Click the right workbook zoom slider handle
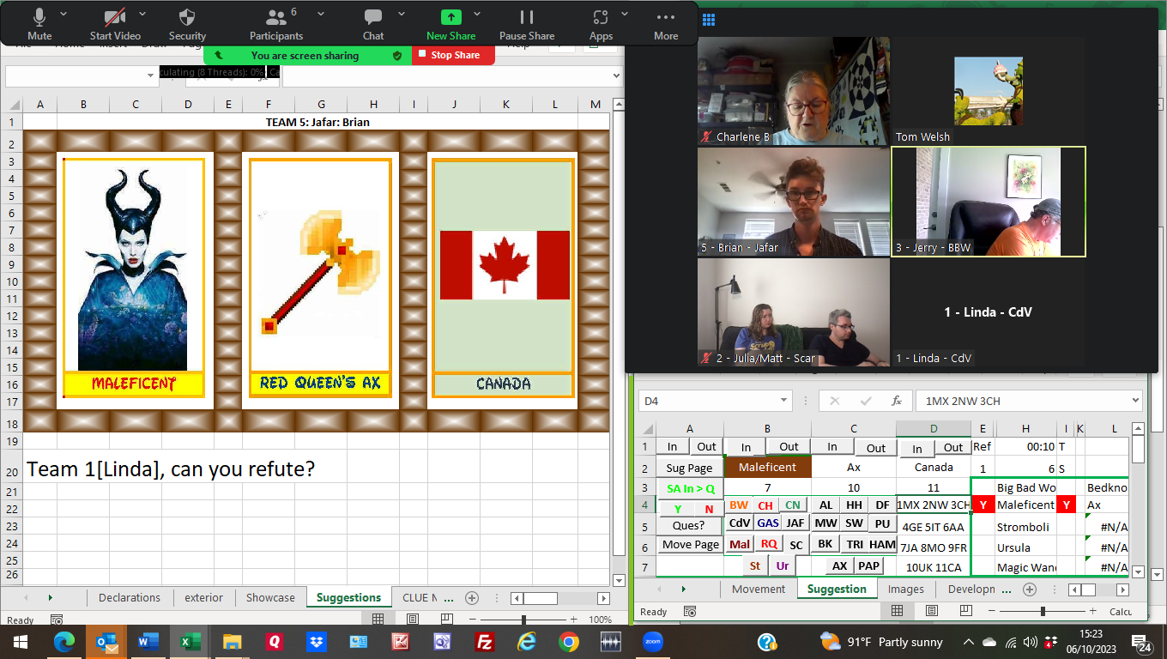 point(1043,611)
